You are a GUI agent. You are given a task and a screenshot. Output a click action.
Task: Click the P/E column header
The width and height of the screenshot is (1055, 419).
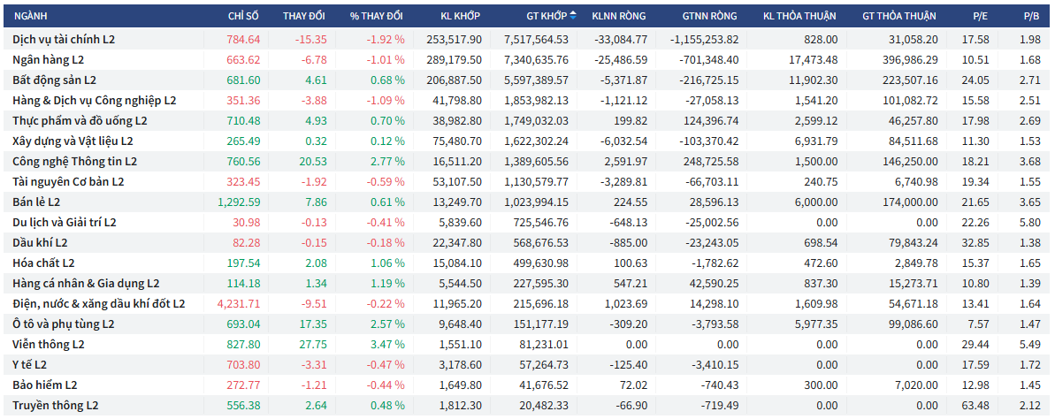click(980, 16)
